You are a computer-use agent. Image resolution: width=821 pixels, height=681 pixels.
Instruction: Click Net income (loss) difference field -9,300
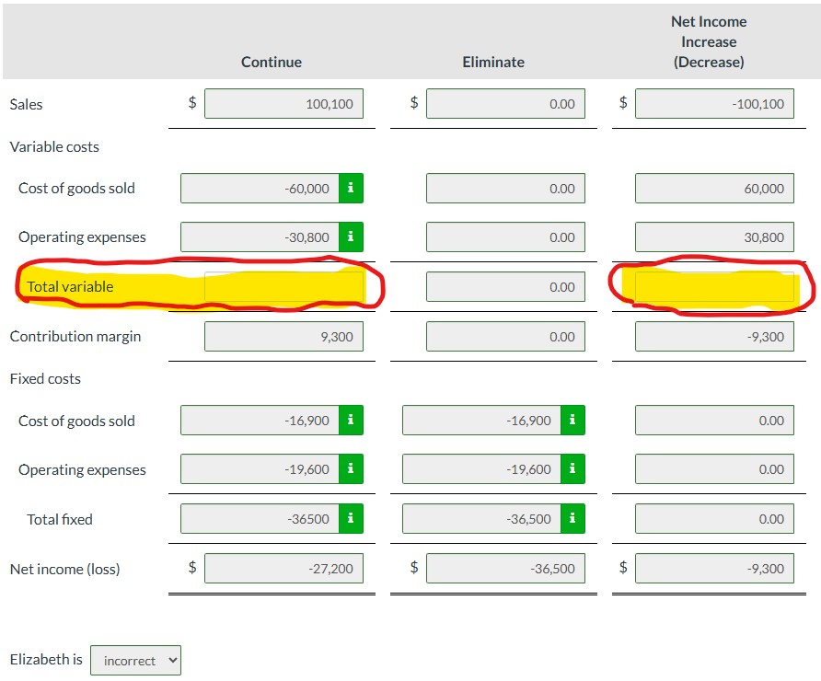click(715, 568)
